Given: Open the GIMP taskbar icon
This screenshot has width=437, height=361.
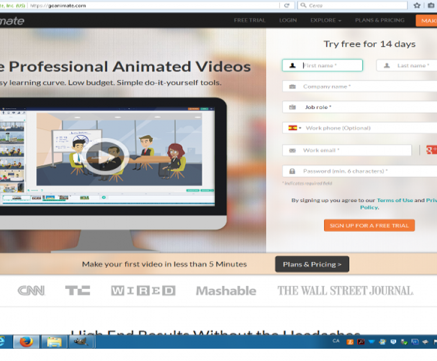Looking at the screenshot, I should 81,342.
